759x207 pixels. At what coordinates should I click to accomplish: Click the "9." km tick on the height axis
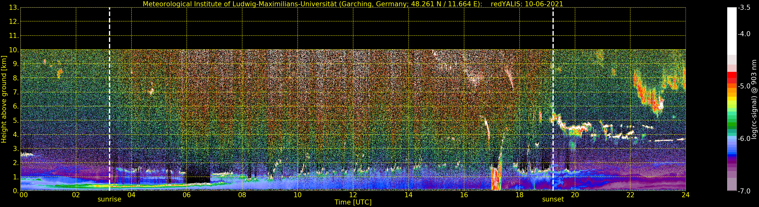pyautogui.click(x=16, y=64)
